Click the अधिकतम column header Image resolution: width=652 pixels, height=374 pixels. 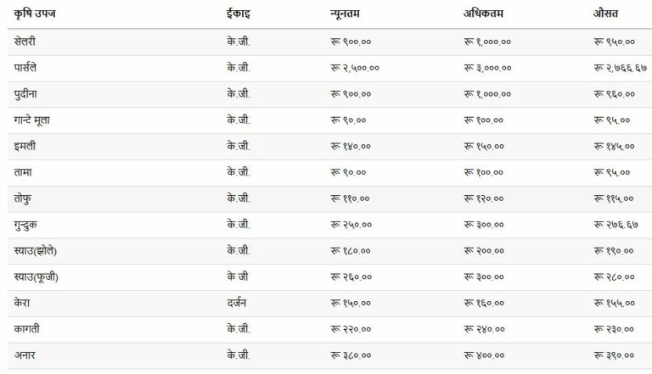tap(483, 14)
